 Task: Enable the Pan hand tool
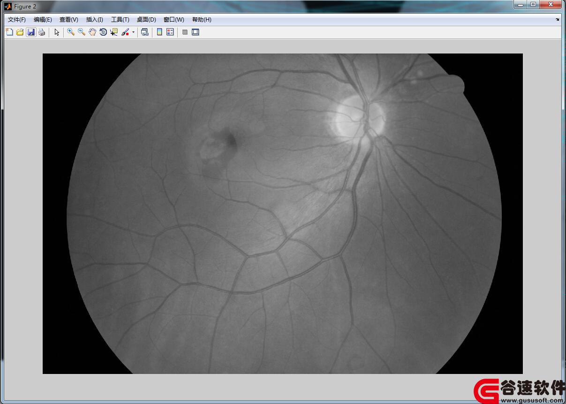click(92, 32)
